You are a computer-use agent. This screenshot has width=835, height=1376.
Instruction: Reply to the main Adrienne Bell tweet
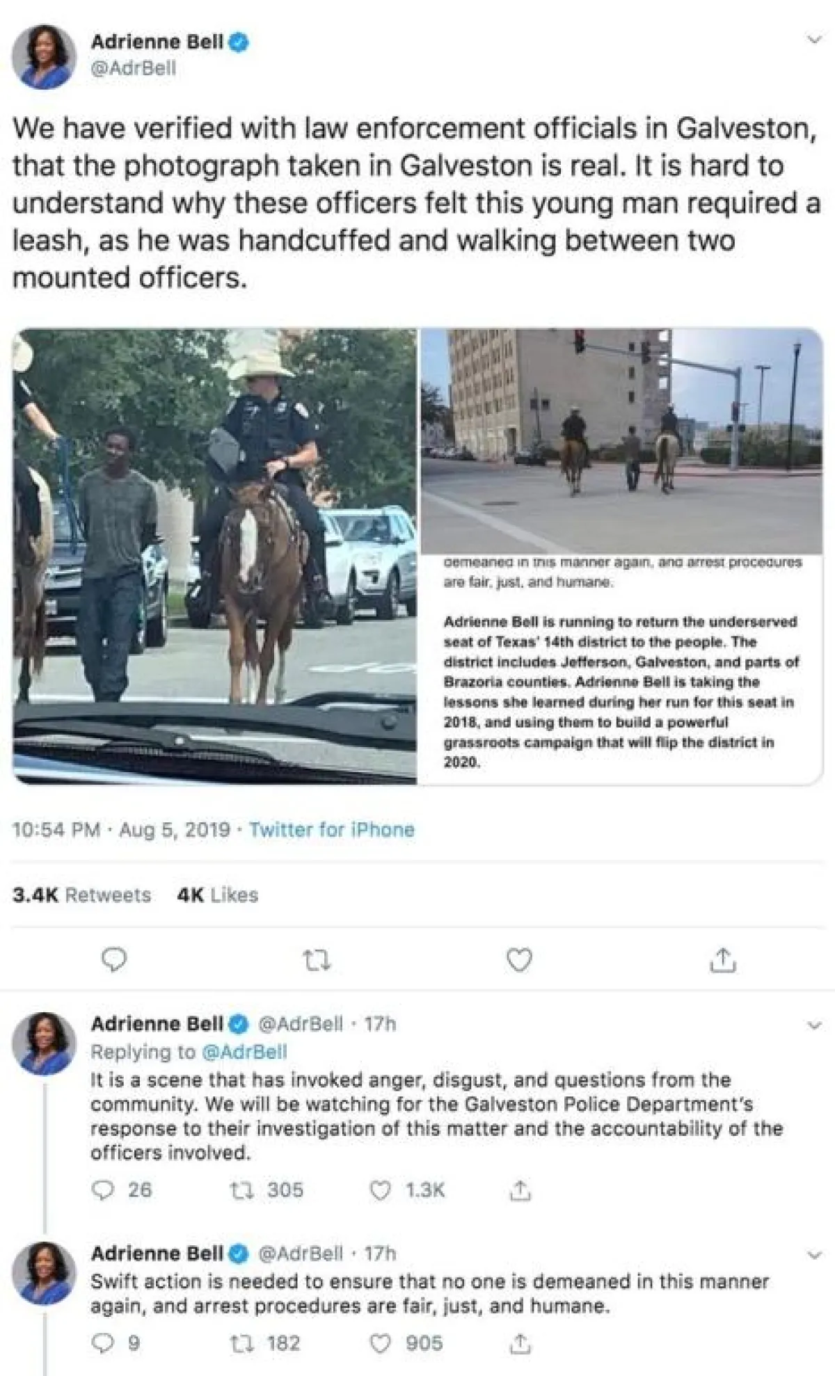[x=114, y=960]
